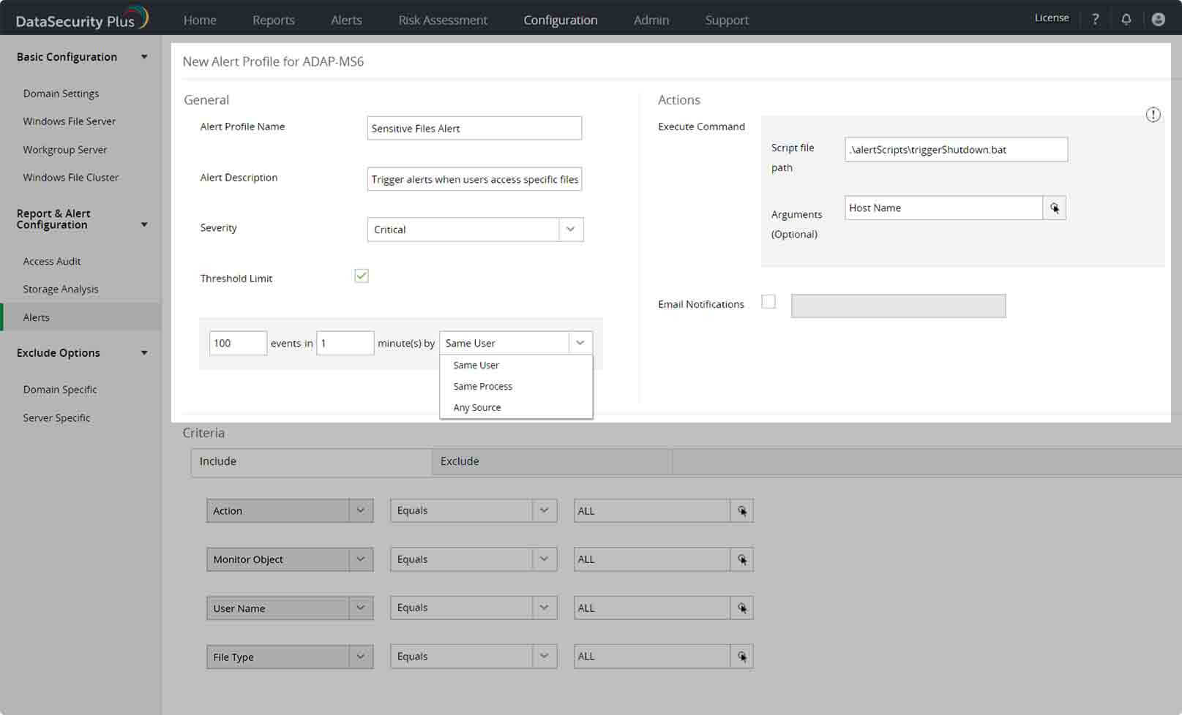This screenshot has height=715, width=1182.
Task: Open the notifications bell icon
Action: [1126, 20]
